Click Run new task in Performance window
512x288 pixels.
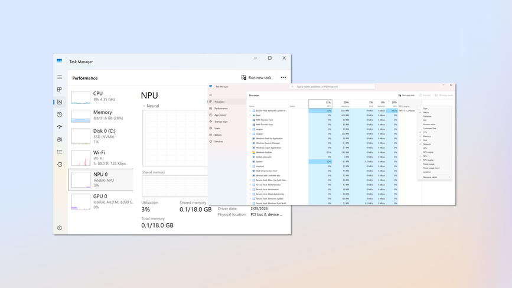click(x=256, y=78)
